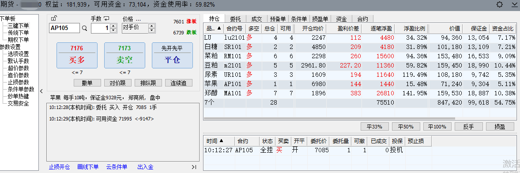Click the 平100% button
This screenshot has height=173, width=520.
(437, 127)
